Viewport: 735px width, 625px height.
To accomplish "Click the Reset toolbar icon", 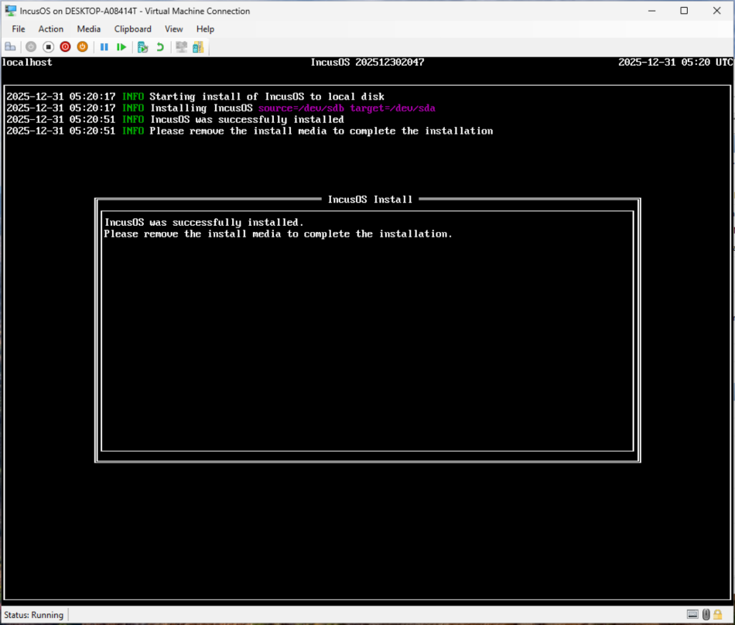I will 121,46.
